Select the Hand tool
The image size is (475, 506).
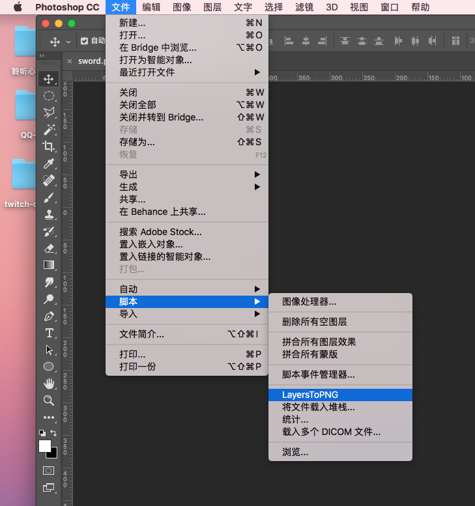coord(49,384)
